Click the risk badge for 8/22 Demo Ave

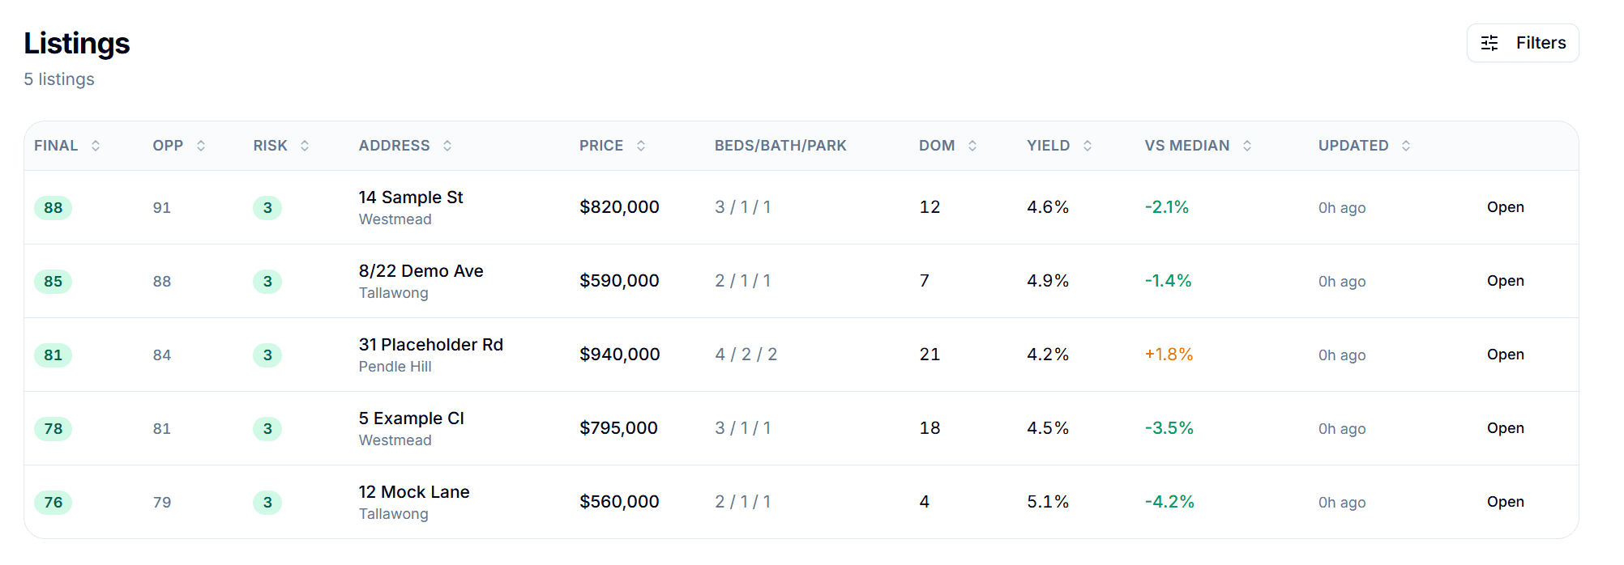pyautogui.click(x=267, y=282)
